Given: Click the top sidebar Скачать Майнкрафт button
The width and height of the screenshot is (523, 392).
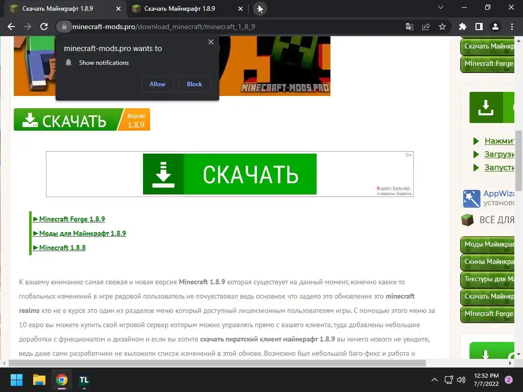Looking at the screenshot, I should coord(487,46).
